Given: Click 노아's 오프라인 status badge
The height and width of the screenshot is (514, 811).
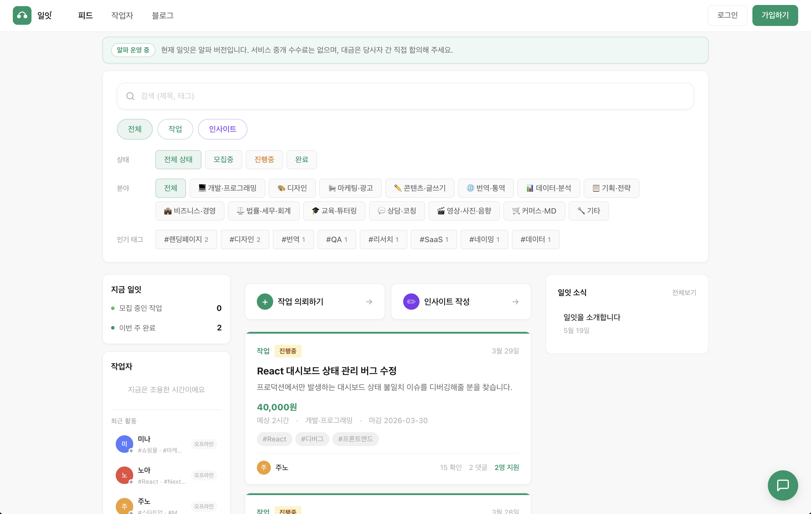Looking at the screenshot, I should [204, 475].
